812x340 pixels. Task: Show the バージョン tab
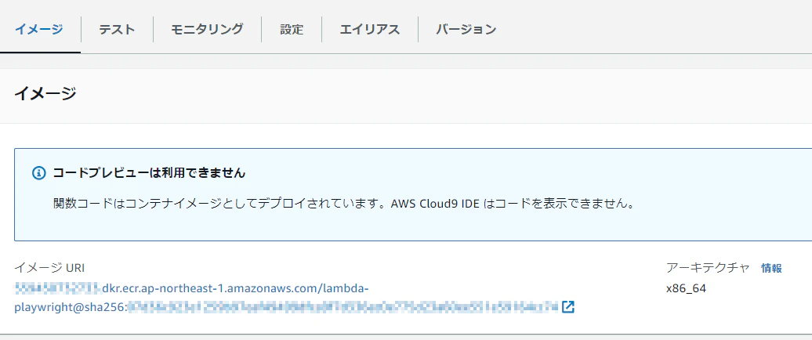pos(466,30)
